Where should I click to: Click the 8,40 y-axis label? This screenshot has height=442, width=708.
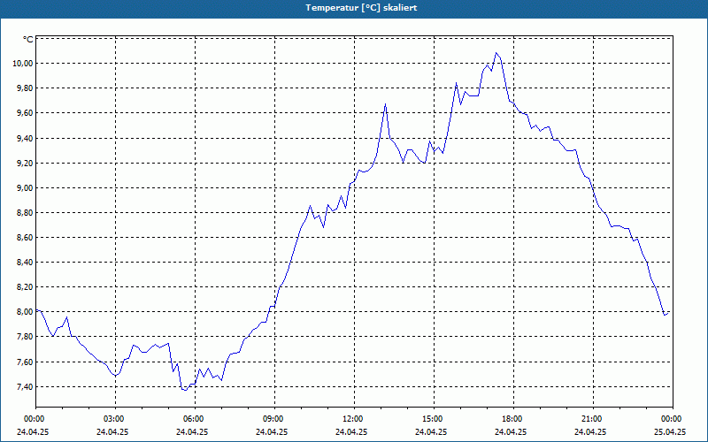tap(25, 262)
